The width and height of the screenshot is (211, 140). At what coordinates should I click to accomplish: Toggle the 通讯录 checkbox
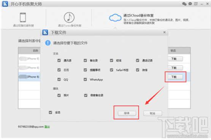tap(59, 60)
